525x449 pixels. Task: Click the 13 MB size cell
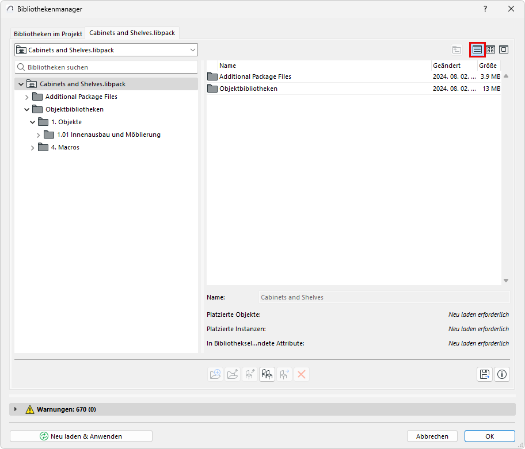point(491,89)
